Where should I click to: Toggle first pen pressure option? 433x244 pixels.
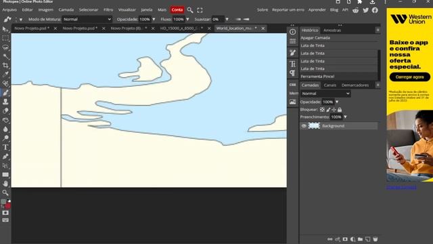click(238, 20)
